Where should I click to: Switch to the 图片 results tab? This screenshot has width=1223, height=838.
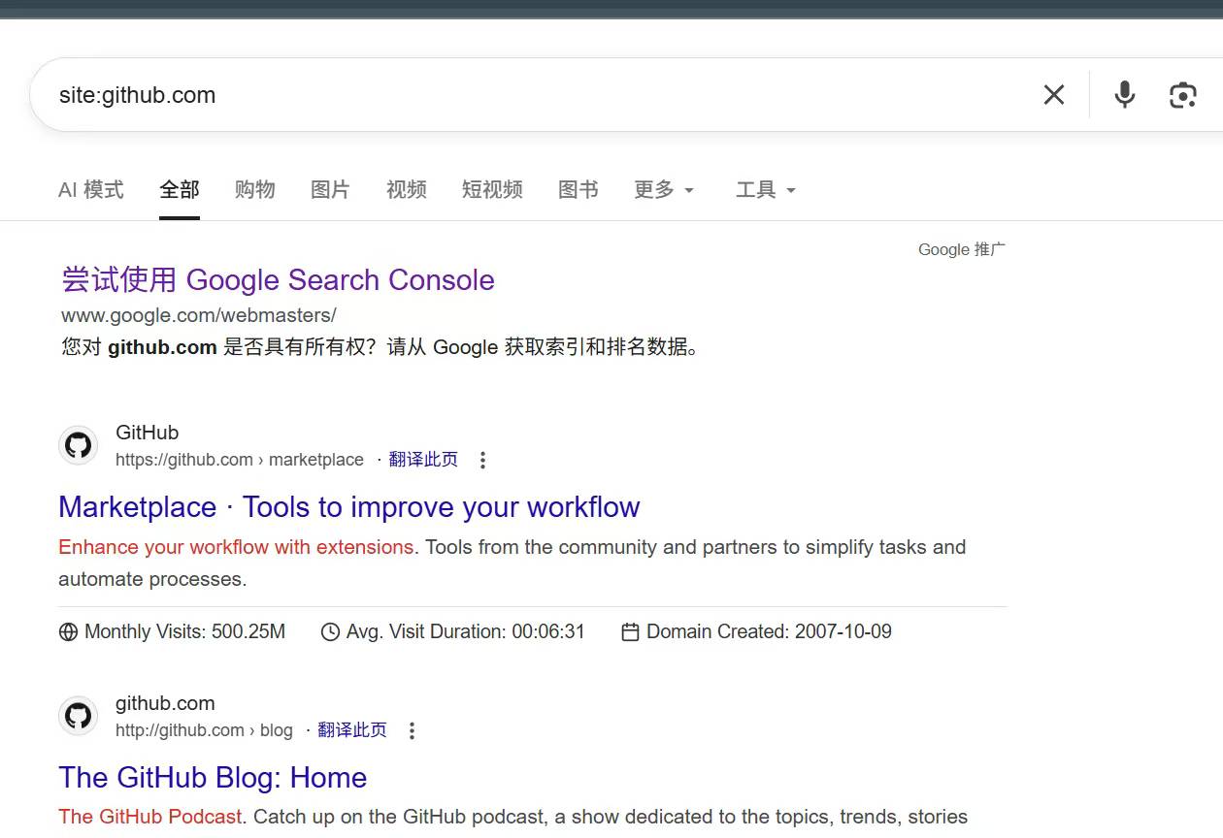click(330, 189)
